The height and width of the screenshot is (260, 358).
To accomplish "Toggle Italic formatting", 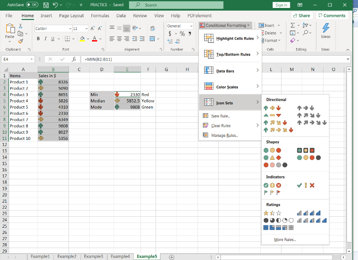I will [x=46, y=39].
